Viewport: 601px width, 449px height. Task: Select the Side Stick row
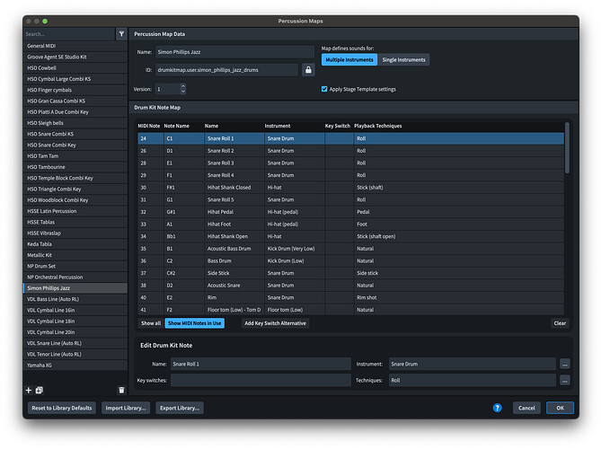(350, 273)
